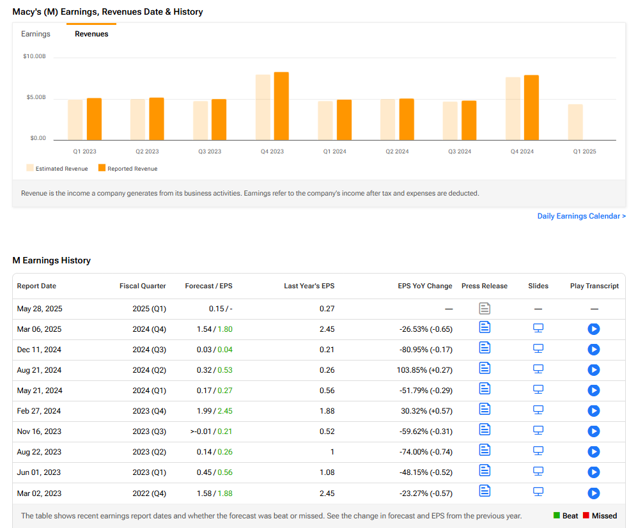Open press release for Mar 02, 2023 report
The width and height of the screenshot is (629, 528).
click(485, 491)
